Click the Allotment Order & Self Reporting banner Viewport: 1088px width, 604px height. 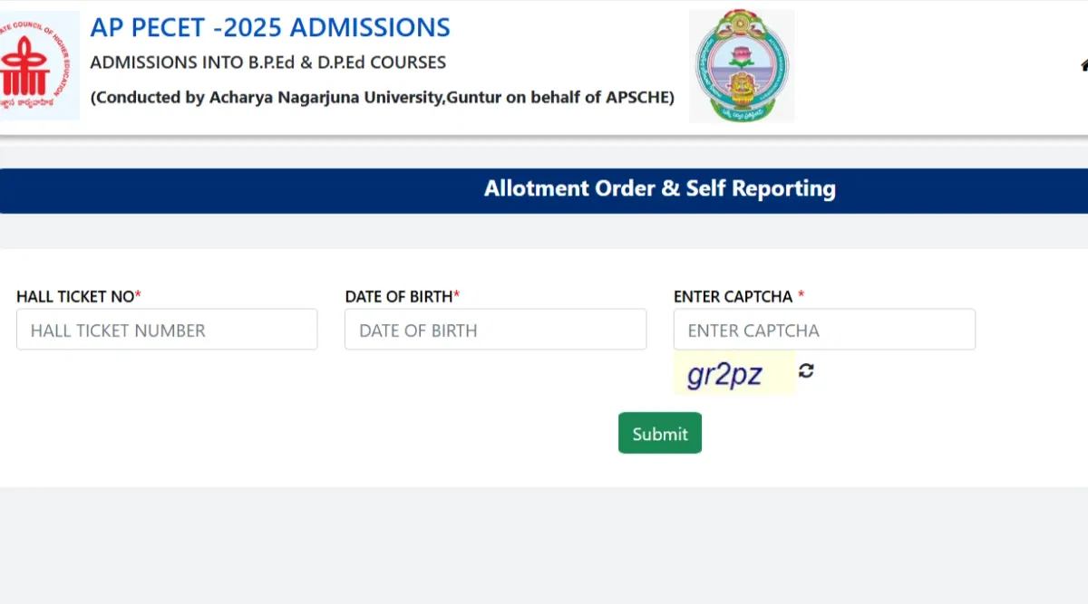pos(659,189)
